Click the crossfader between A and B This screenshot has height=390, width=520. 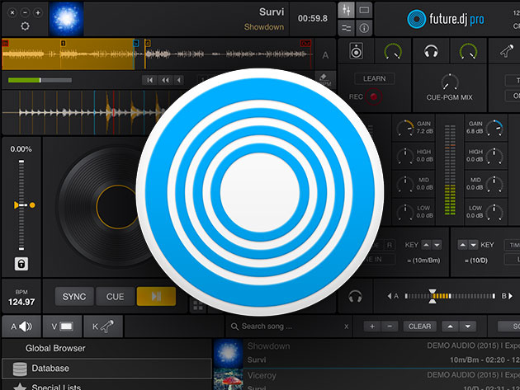433,296
